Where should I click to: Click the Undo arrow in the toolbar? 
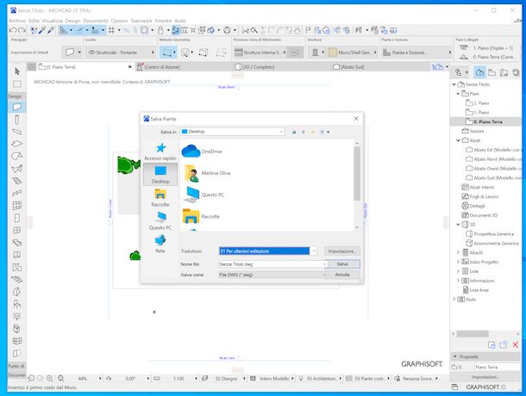(13, 30)
